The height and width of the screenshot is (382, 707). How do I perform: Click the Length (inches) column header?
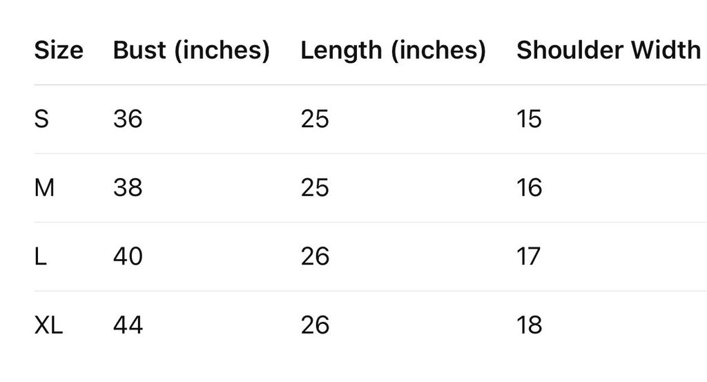tap(393, 50)
